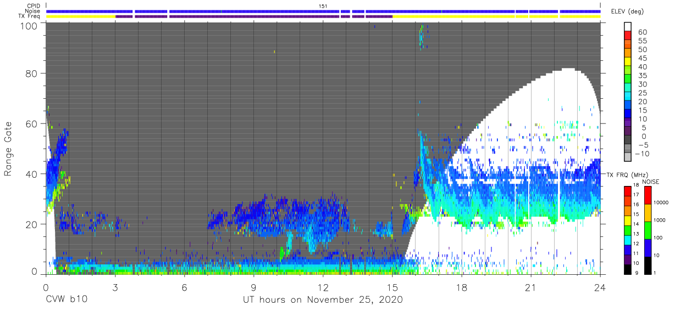Pick the black 9–10 MHz frequency swatch
This screenshot has height=311, width=675.
tap(629, 269)
